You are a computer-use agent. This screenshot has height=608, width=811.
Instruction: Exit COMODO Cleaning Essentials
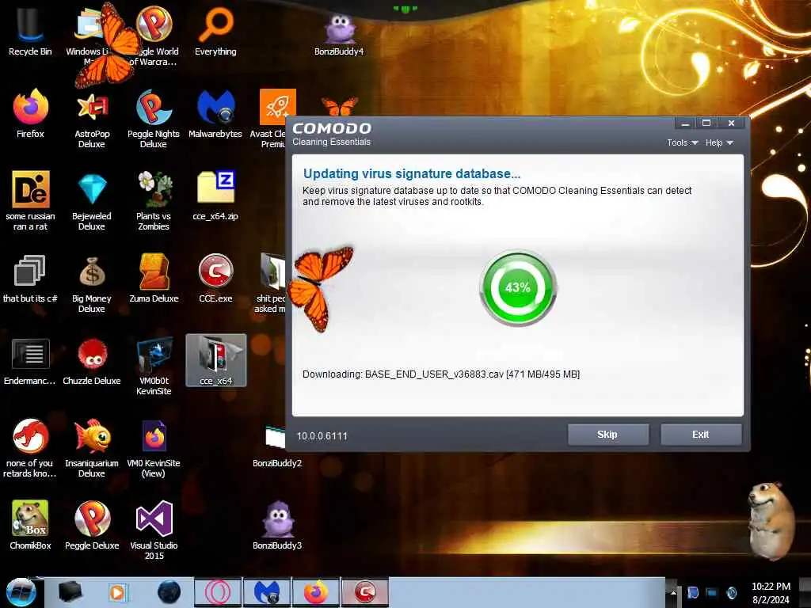[x=701, y=435]
